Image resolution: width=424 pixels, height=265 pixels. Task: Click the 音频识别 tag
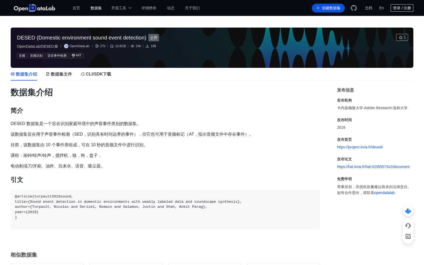click(x=36, y=56)
